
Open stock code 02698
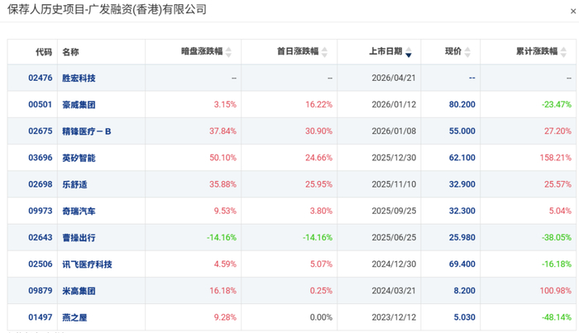click(41, 184)
